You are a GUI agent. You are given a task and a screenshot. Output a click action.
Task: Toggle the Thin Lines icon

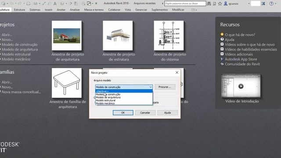point(76,4)
